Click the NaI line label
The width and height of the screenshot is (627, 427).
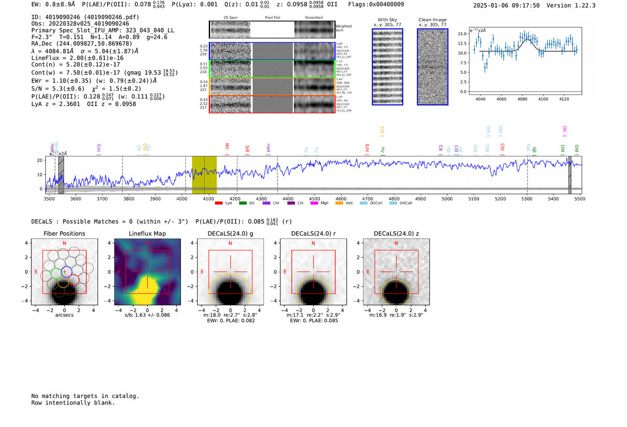(528, 150)
